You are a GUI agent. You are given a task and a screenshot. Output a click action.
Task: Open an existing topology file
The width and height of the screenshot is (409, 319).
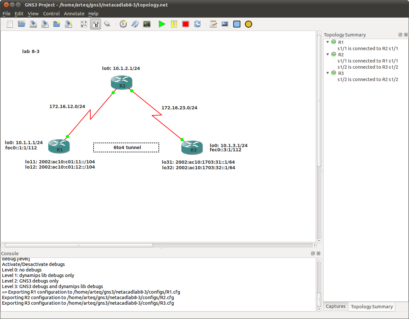(x=22, y=24)
